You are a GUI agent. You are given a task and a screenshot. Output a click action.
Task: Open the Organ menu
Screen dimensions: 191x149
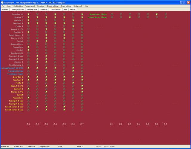point(9,6)
